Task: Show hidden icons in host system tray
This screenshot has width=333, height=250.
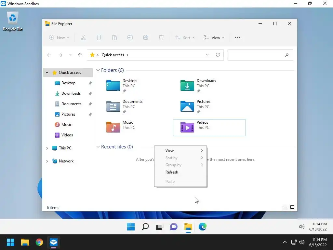Action: [285, 242]
